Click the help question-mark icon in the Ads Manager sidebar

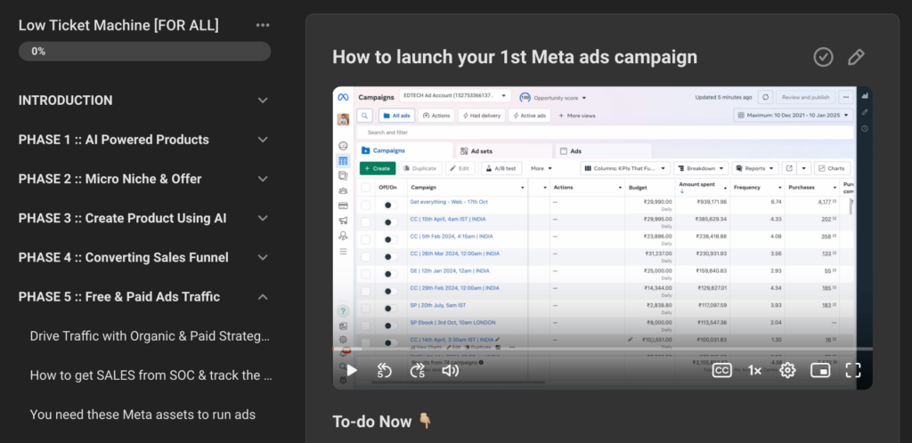tap(343, 310)
